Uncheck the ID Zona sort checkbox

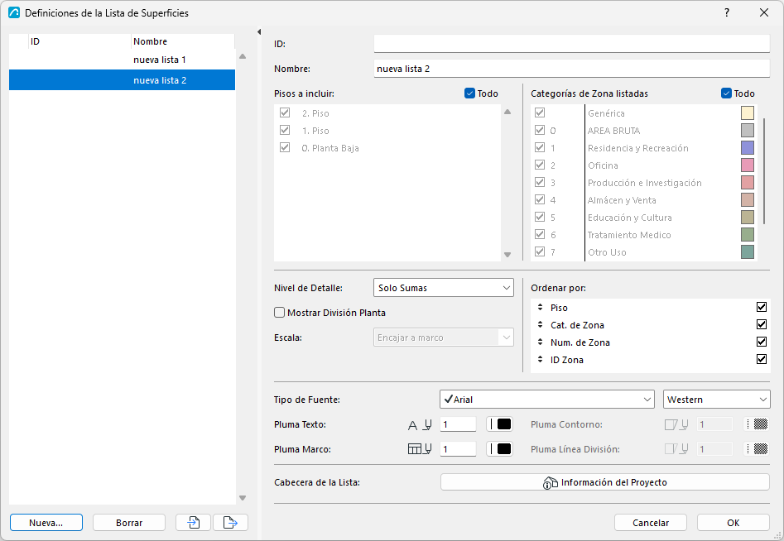(762, 359)
